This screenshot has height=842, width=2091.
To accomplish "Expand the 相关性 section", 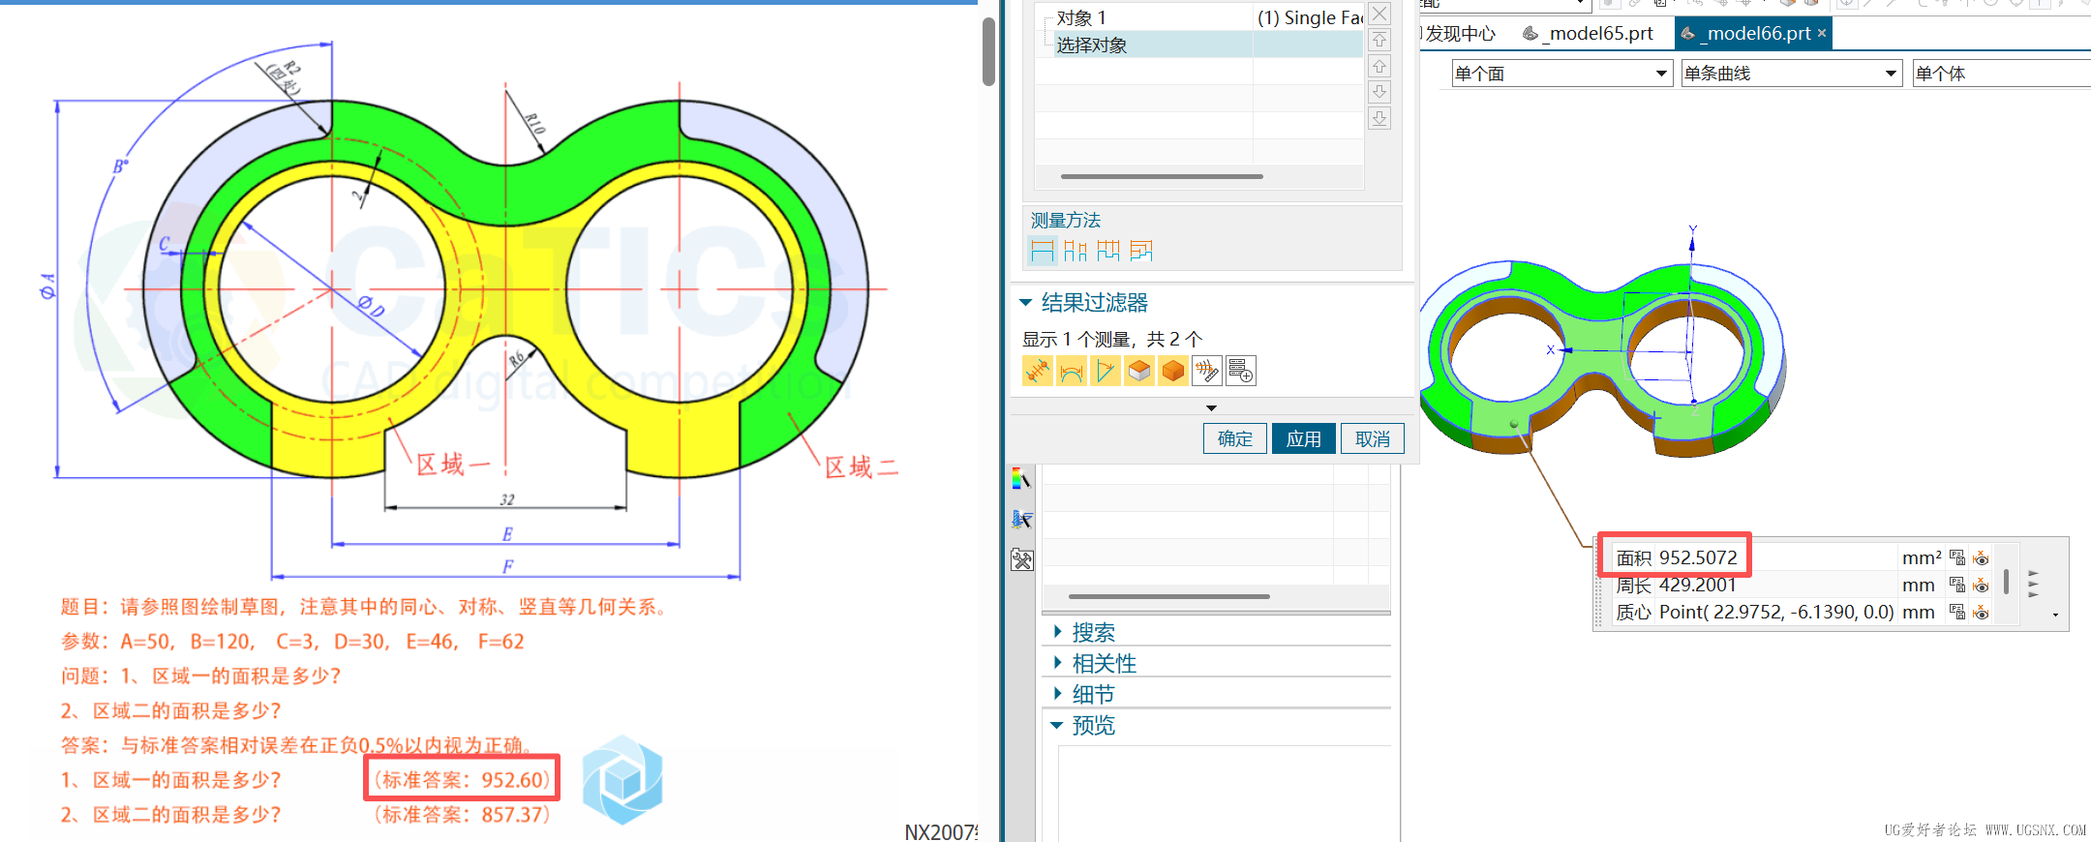I will pos(1057,663).
